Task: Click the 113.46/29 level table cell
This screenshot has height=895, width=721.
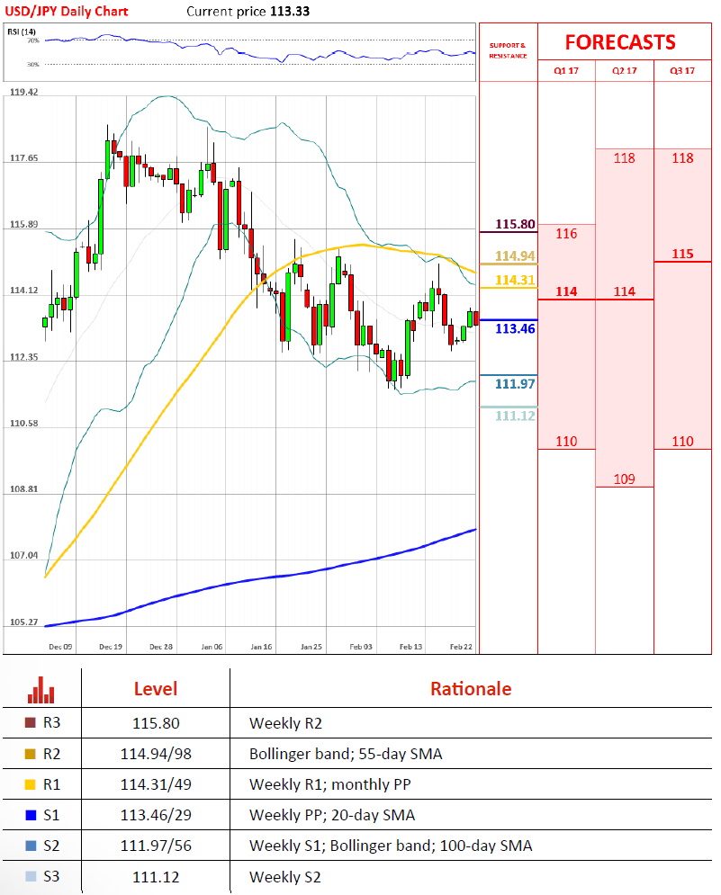Action: pyautogui.click(x=156, y=815)
